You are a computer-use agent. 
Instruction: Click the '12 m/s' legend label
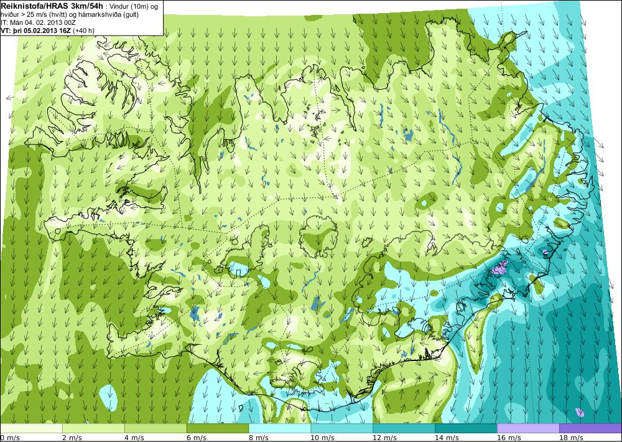tap(385, 438)
